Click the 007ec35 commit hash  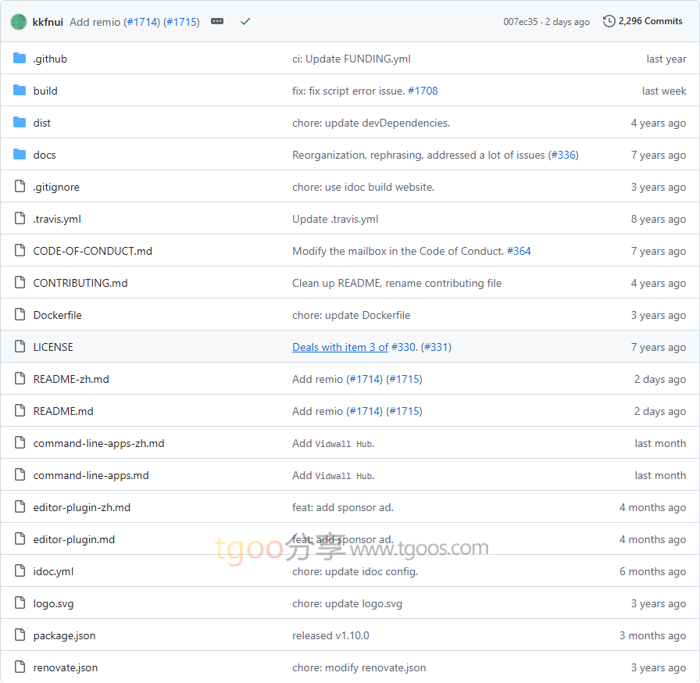pos(520,22)
